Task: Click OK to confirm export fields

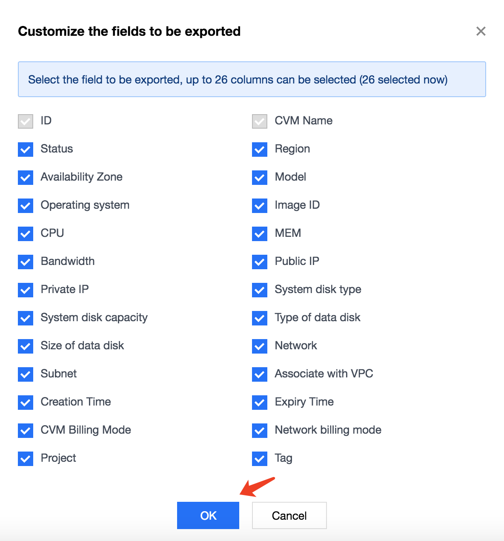Action: click(208, 515)
